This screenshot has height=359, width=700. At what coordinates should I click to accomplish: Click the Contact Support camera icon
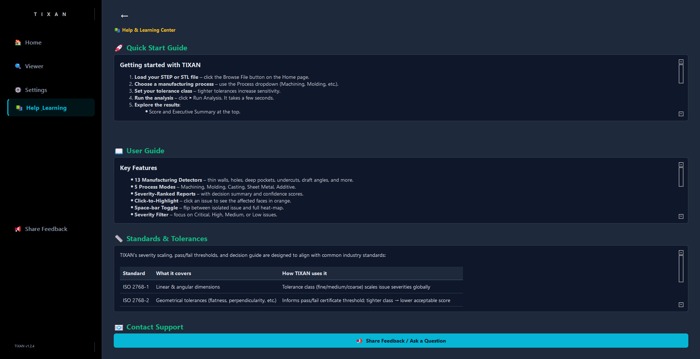tap(119, 328)
